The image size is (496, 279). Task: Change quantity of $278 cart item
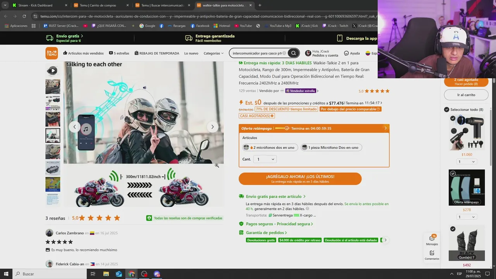pos(467,217)
